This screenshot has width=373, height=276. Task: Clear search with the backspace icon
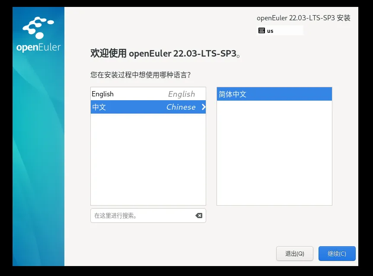199,216
